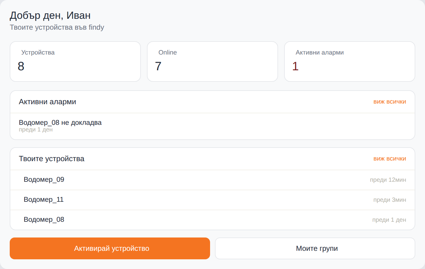Click the "преди 12мин" timestamp
The height and width of the screenshot is (269, 425).
pyautogui.click(x=388, y=180)
